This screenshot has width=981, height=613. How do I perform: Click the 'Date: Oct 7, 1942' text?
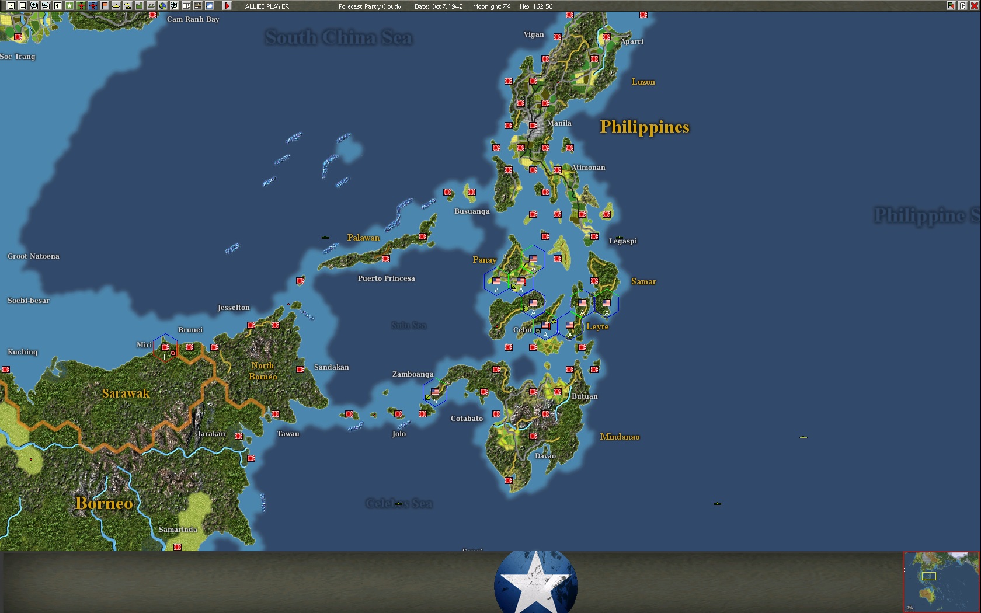tap(439, 6)
